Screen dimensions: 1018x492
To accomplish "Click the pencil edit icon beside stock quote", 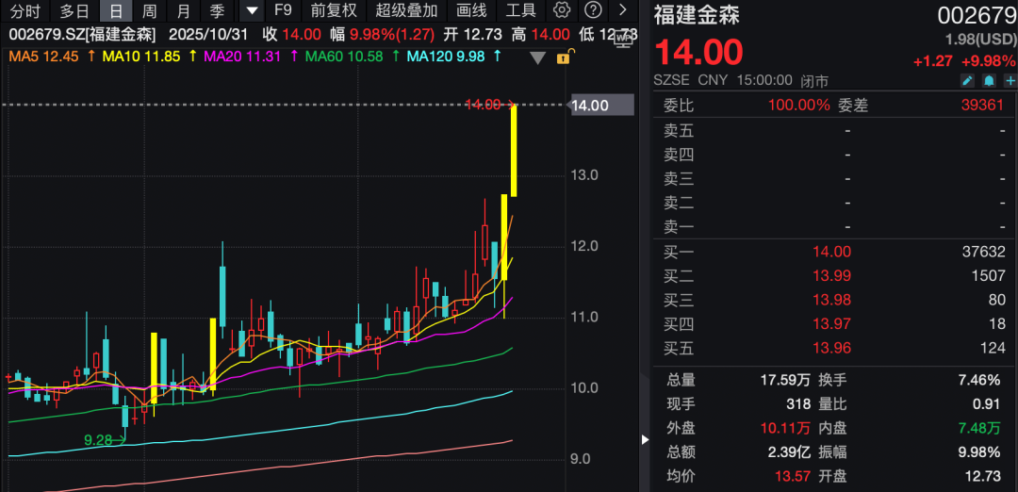I will (967, 81).
